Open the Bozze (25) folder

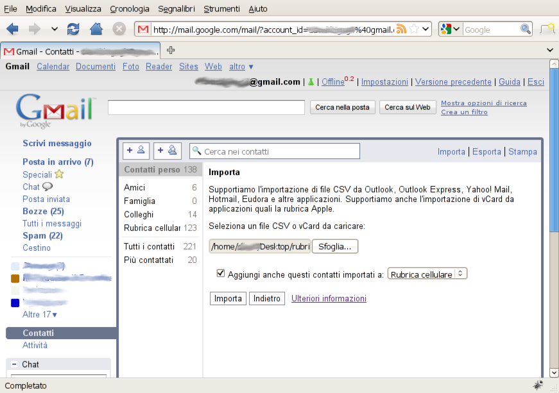tap(43, 211)
